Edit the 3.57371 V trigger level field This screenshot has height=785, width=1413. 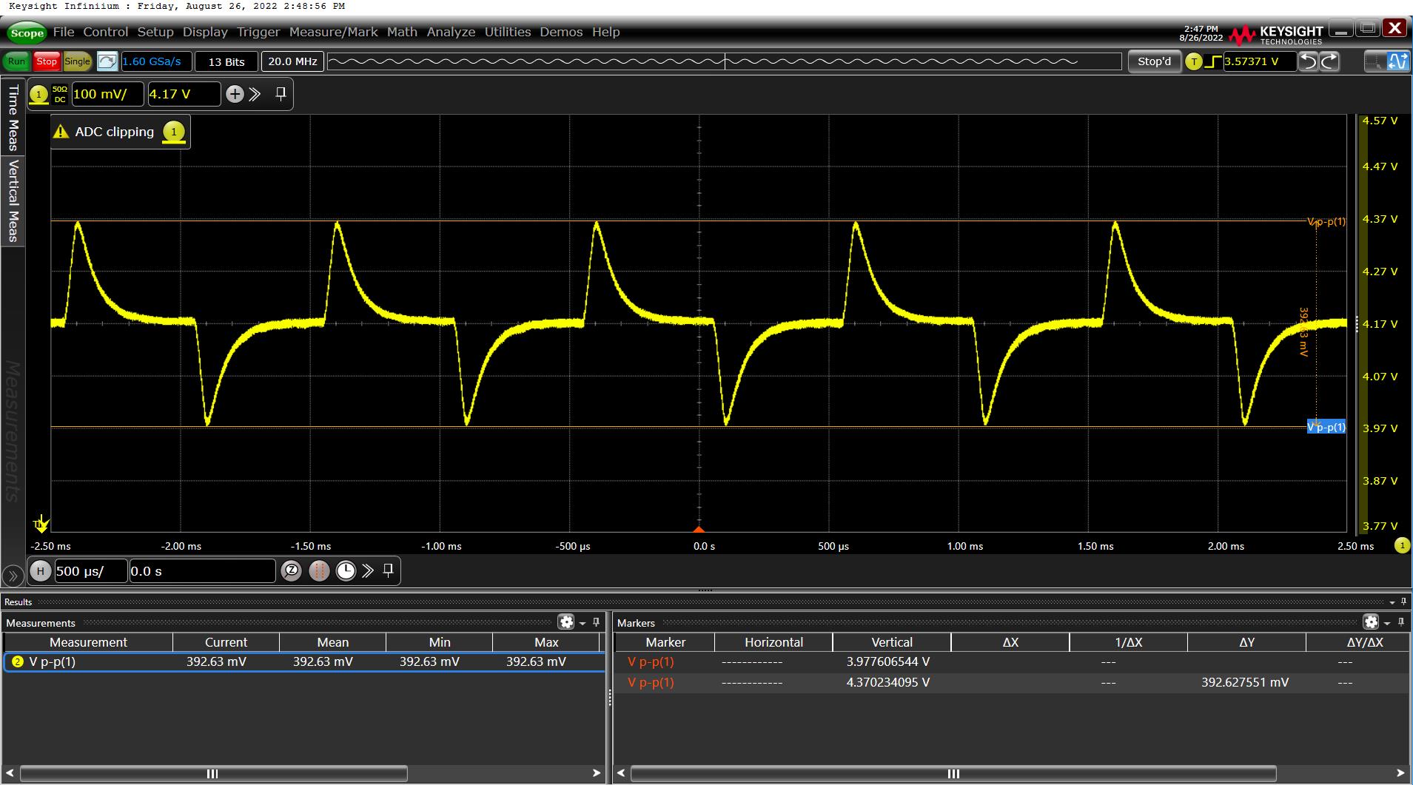[1259, 61]
